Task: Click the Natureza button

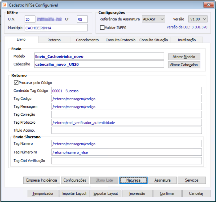Action: click(x=133, y=180)
